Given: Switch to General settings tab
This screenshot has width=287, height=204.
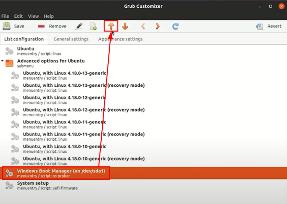Looking at the screenshot, I should 71,39.
